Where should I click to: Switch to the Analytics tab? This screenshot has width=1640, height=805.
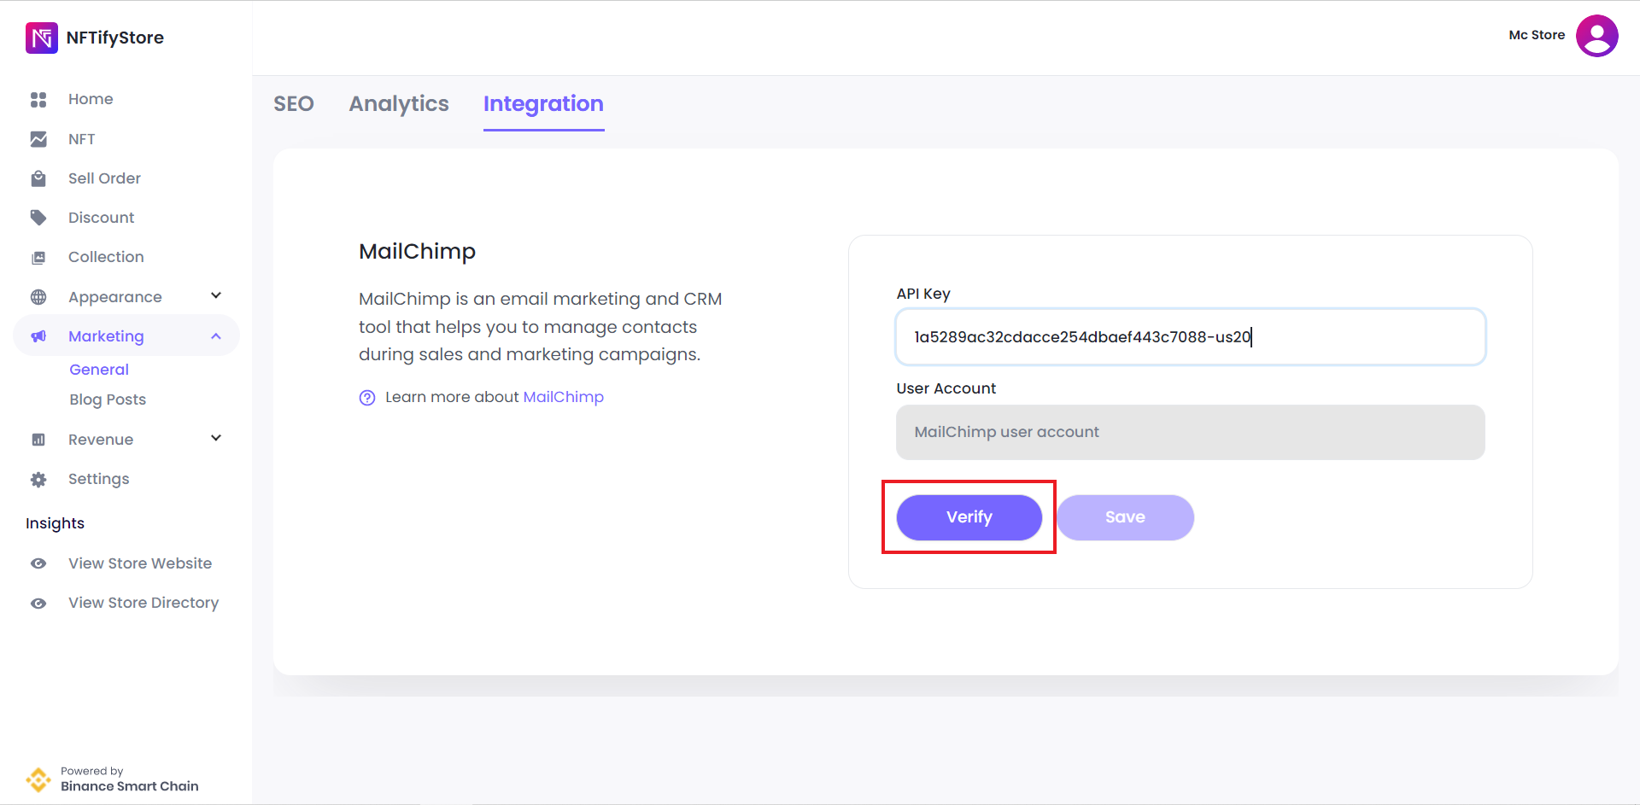(399, 104)
